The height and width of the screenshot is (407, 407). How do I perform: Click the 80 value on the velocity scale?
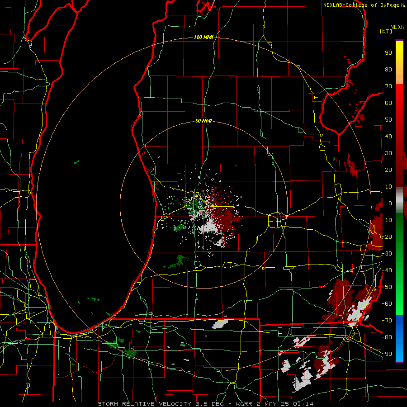[x=388, y=70]
